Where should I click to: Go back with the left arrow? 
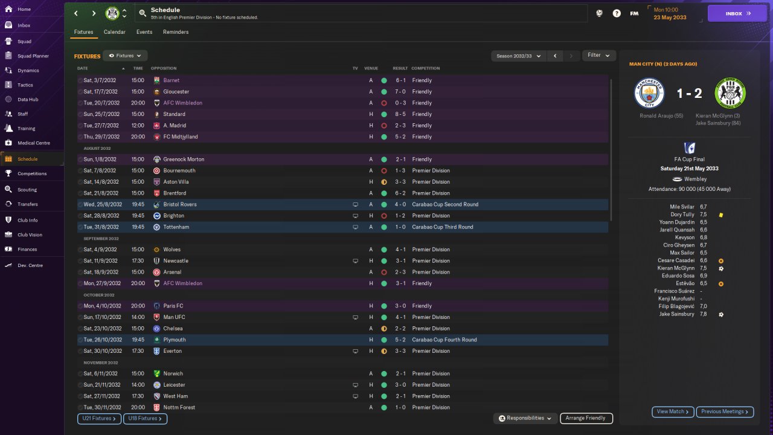[x=76, y=13]
